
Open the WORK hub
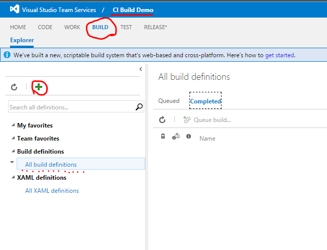point(72,27)
